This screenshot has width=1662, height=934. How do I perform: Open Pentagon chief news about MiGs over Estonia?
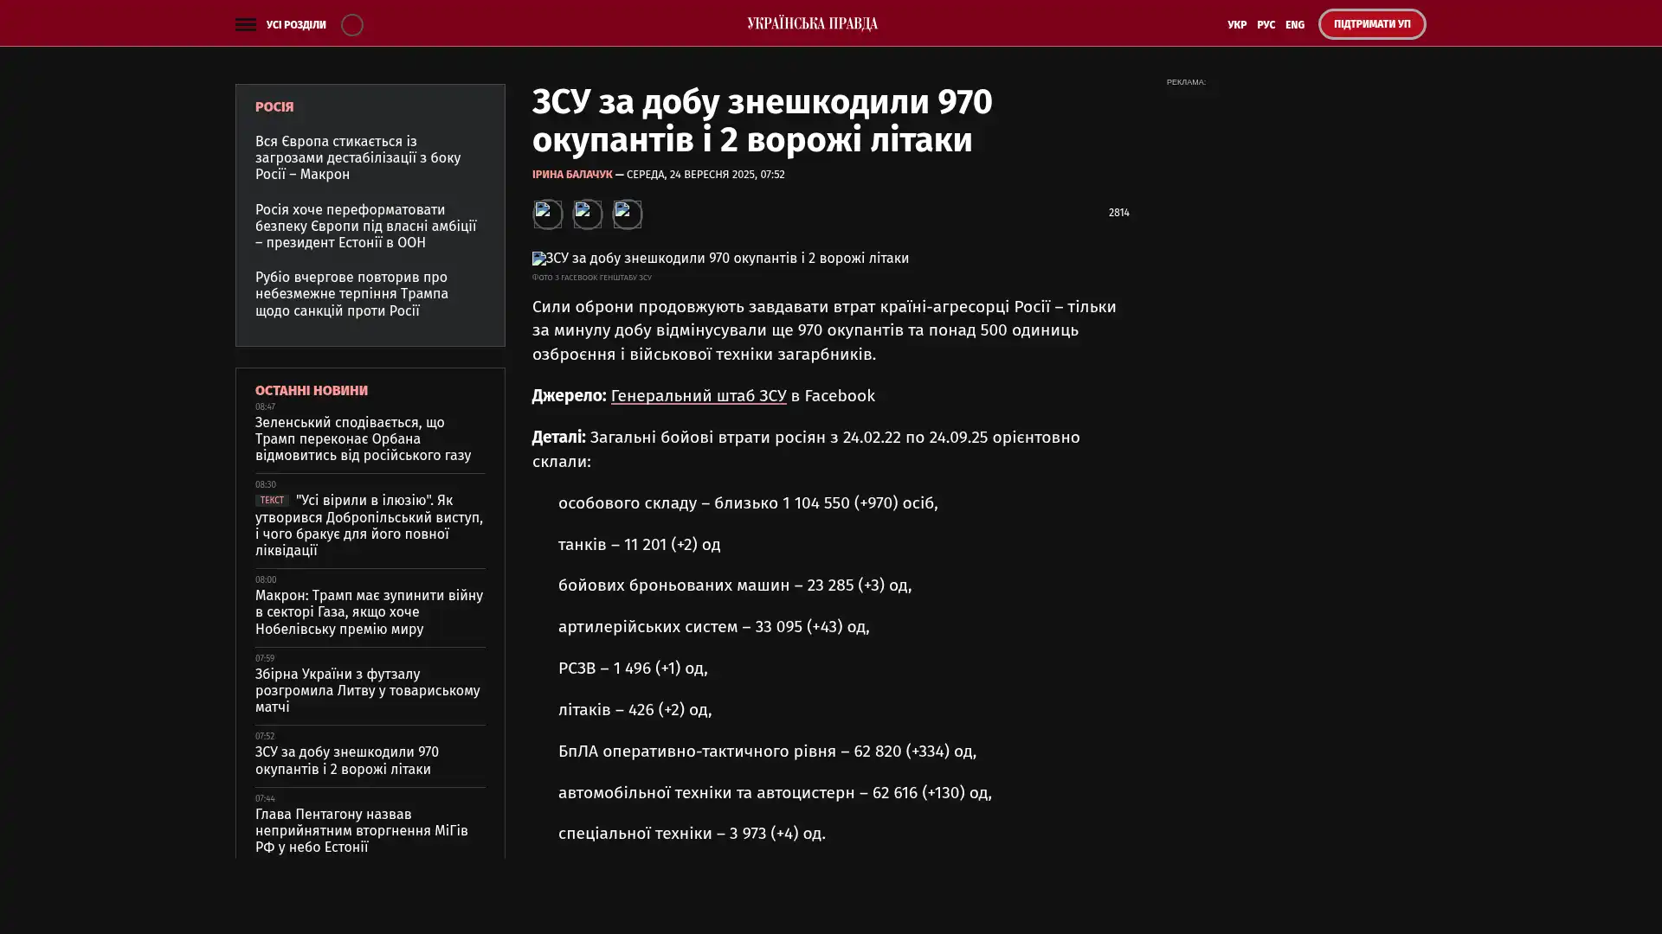pyautogui.click(x=361, y=830)
